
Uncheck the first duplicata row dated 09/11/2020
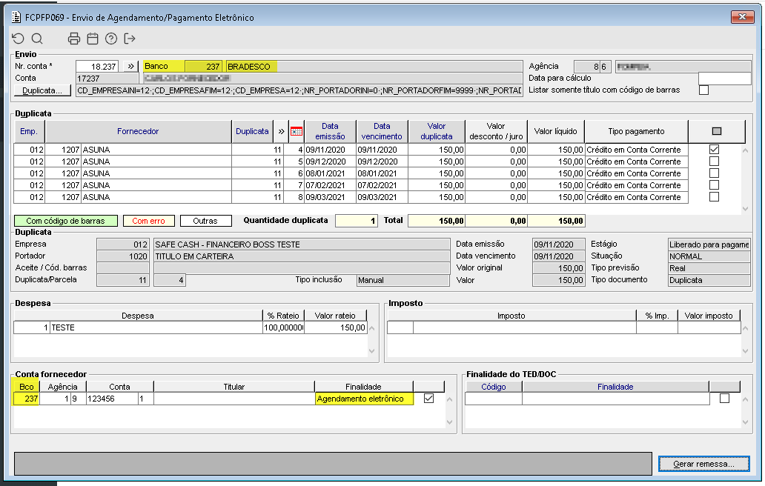(714, 150)
